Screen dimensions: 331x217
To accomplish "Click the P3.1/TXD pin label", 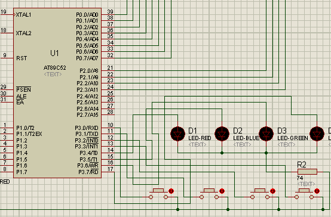I will tap(87, 134).
